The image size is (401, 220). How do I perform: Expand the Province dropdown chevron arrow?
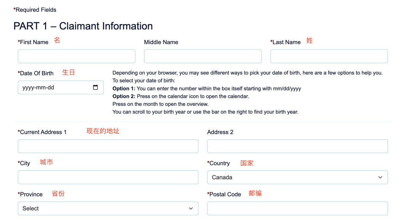pos(191,209)
